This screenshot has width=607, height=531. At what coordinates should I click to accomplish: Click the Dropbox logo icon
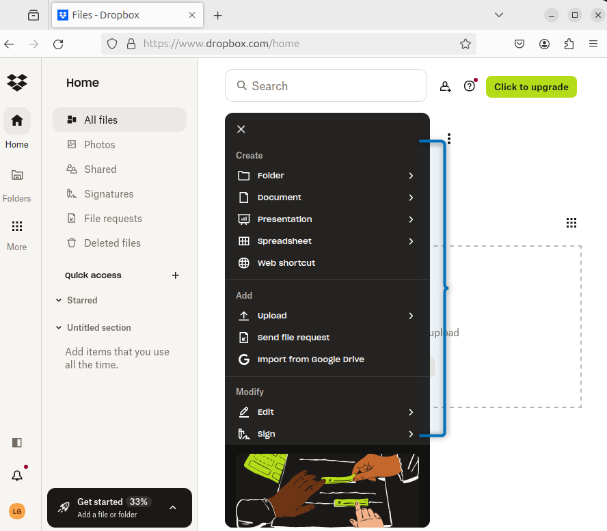point(17,82)
